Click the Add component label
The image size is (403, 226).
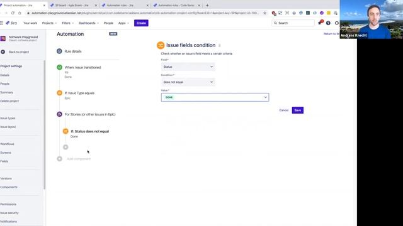pyautogui.click(x=79, y=159)
